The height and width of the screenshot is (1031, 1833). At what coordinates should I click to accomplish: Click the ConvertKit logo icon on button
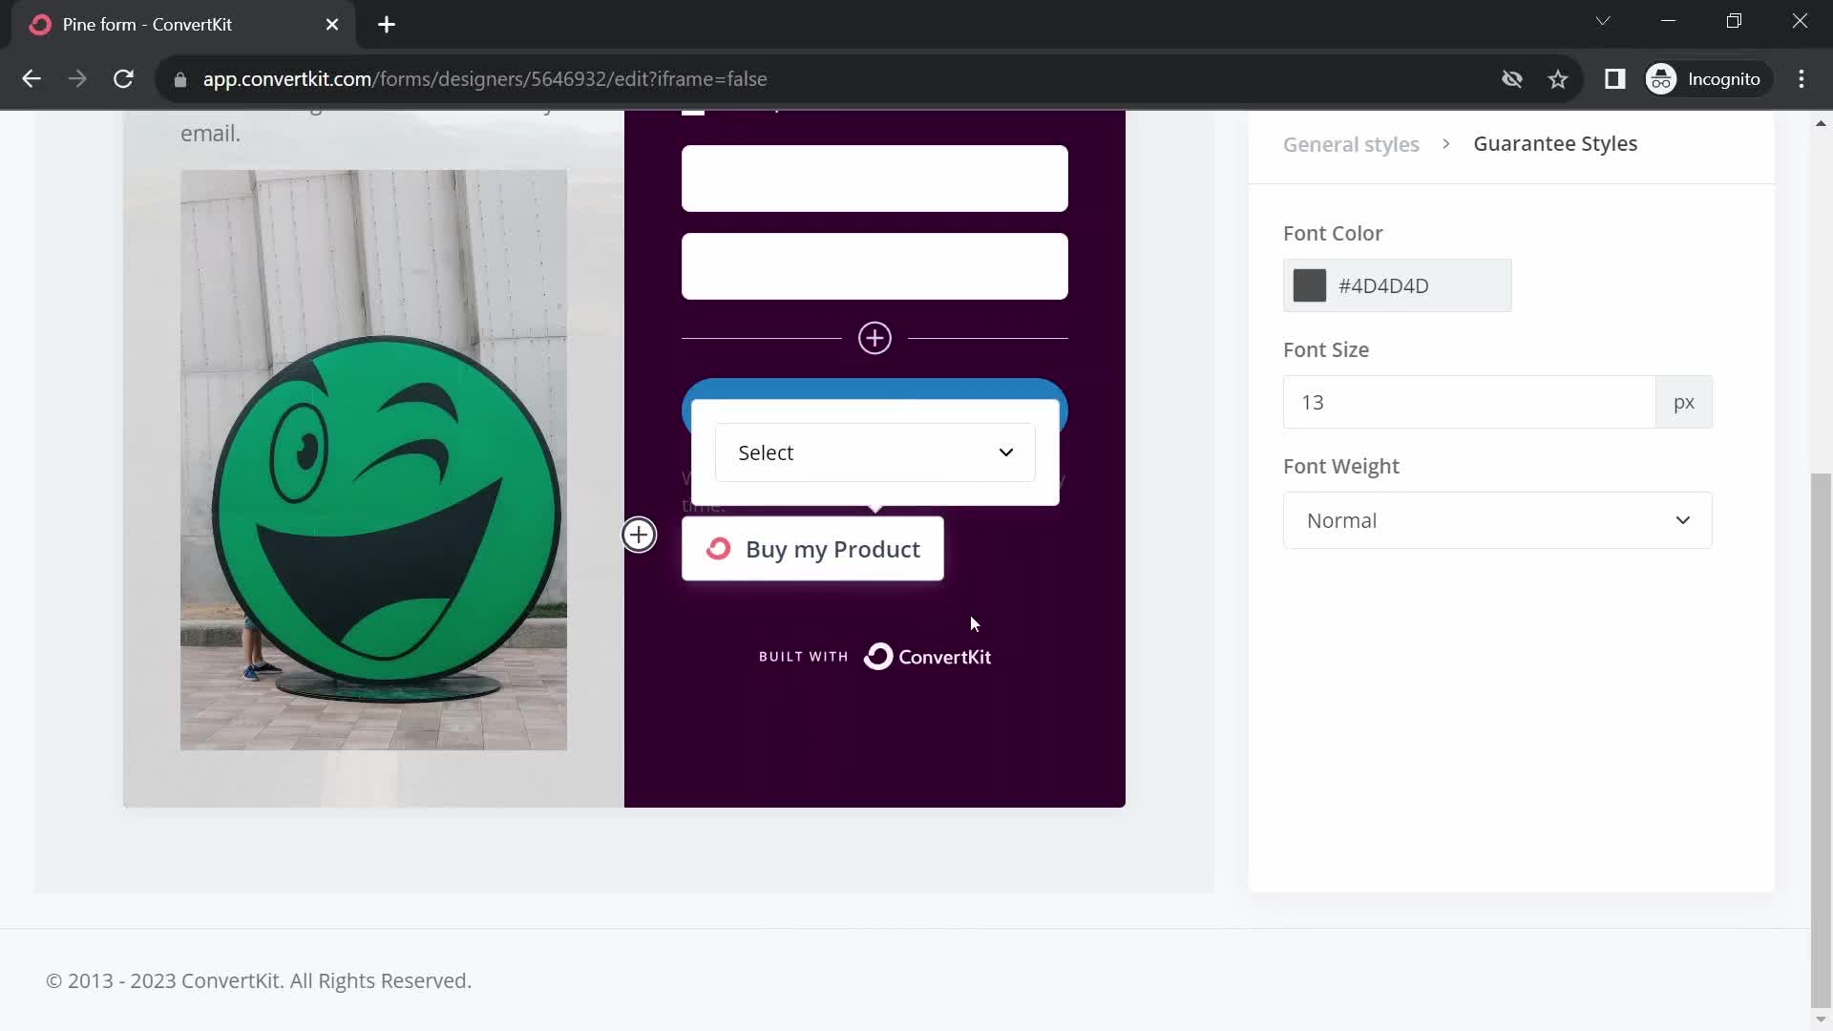pos(718,549)
